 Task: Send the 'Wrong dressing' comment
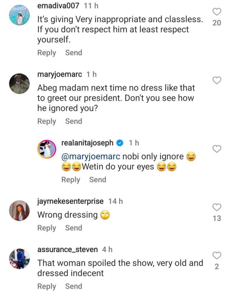[x=74, y=228]
